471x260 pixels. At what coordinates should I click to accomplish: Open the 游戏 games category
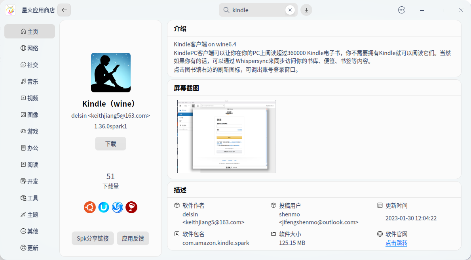[x=30, y=132]
